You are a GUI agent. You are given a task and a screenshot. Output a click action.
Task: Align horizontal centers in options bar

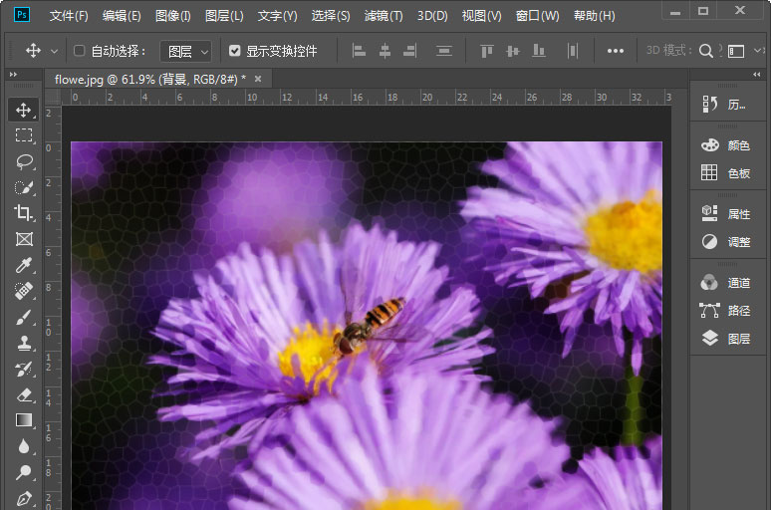point(385,51)
